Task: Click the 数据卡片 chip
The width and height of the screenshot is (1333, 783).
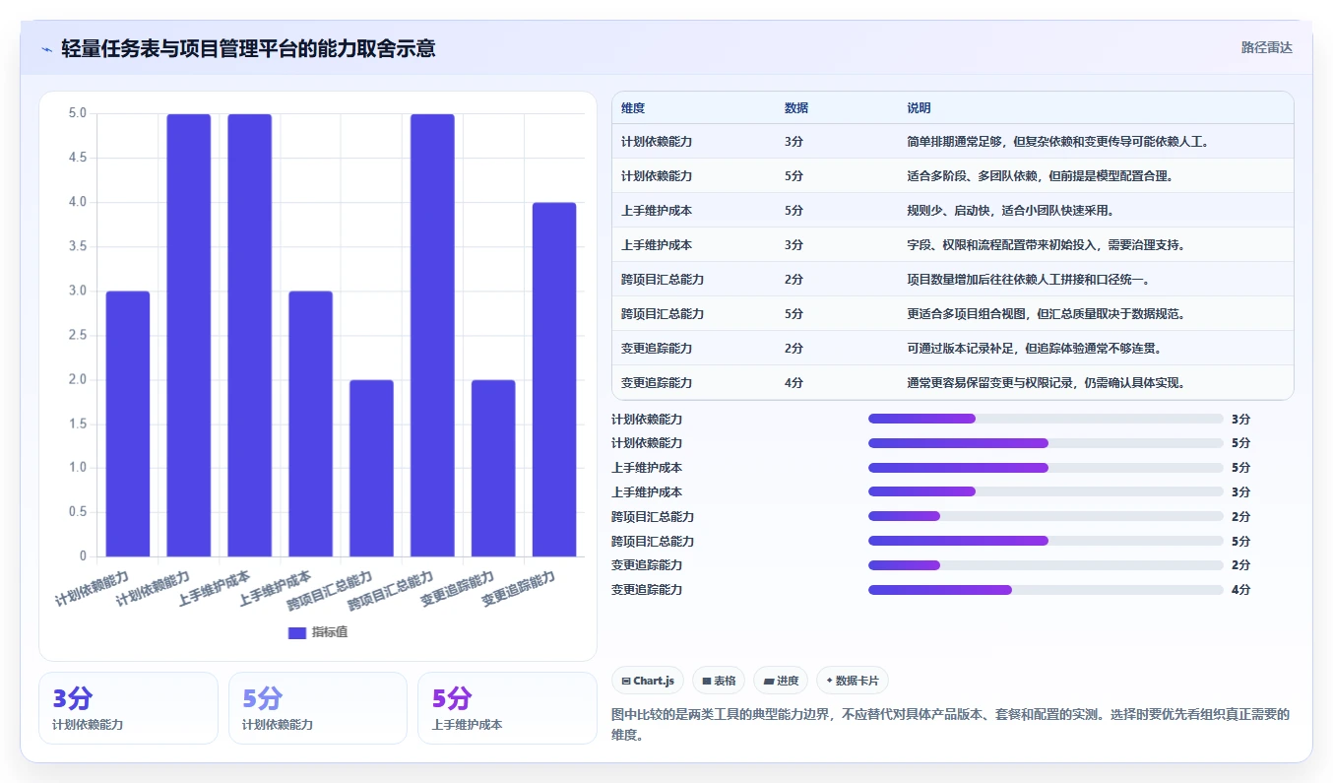Action: [x=853, y=681]
